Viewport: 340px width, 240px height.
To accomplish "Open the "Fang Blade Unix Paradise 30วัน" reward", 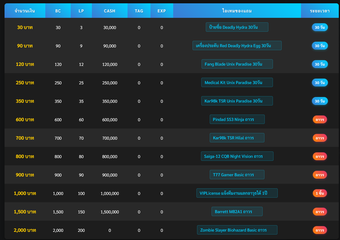I will click(x=237, y=64).
